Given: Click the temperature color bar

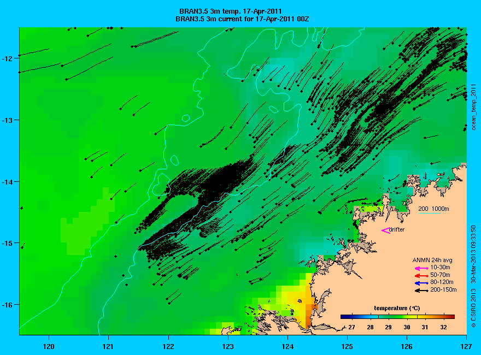Looking at the screenshot, I should [x=397, y=317].
